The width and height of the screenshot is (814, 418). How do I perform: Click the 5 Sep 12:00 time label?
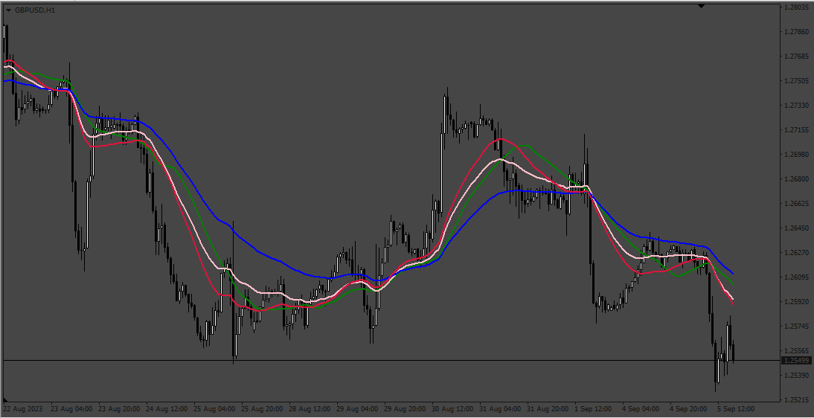click(x=736, y=408)
